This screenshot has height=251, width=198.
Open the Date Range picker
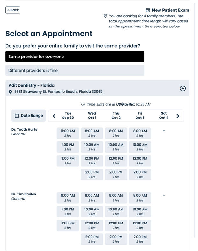(x=29, y=116)
